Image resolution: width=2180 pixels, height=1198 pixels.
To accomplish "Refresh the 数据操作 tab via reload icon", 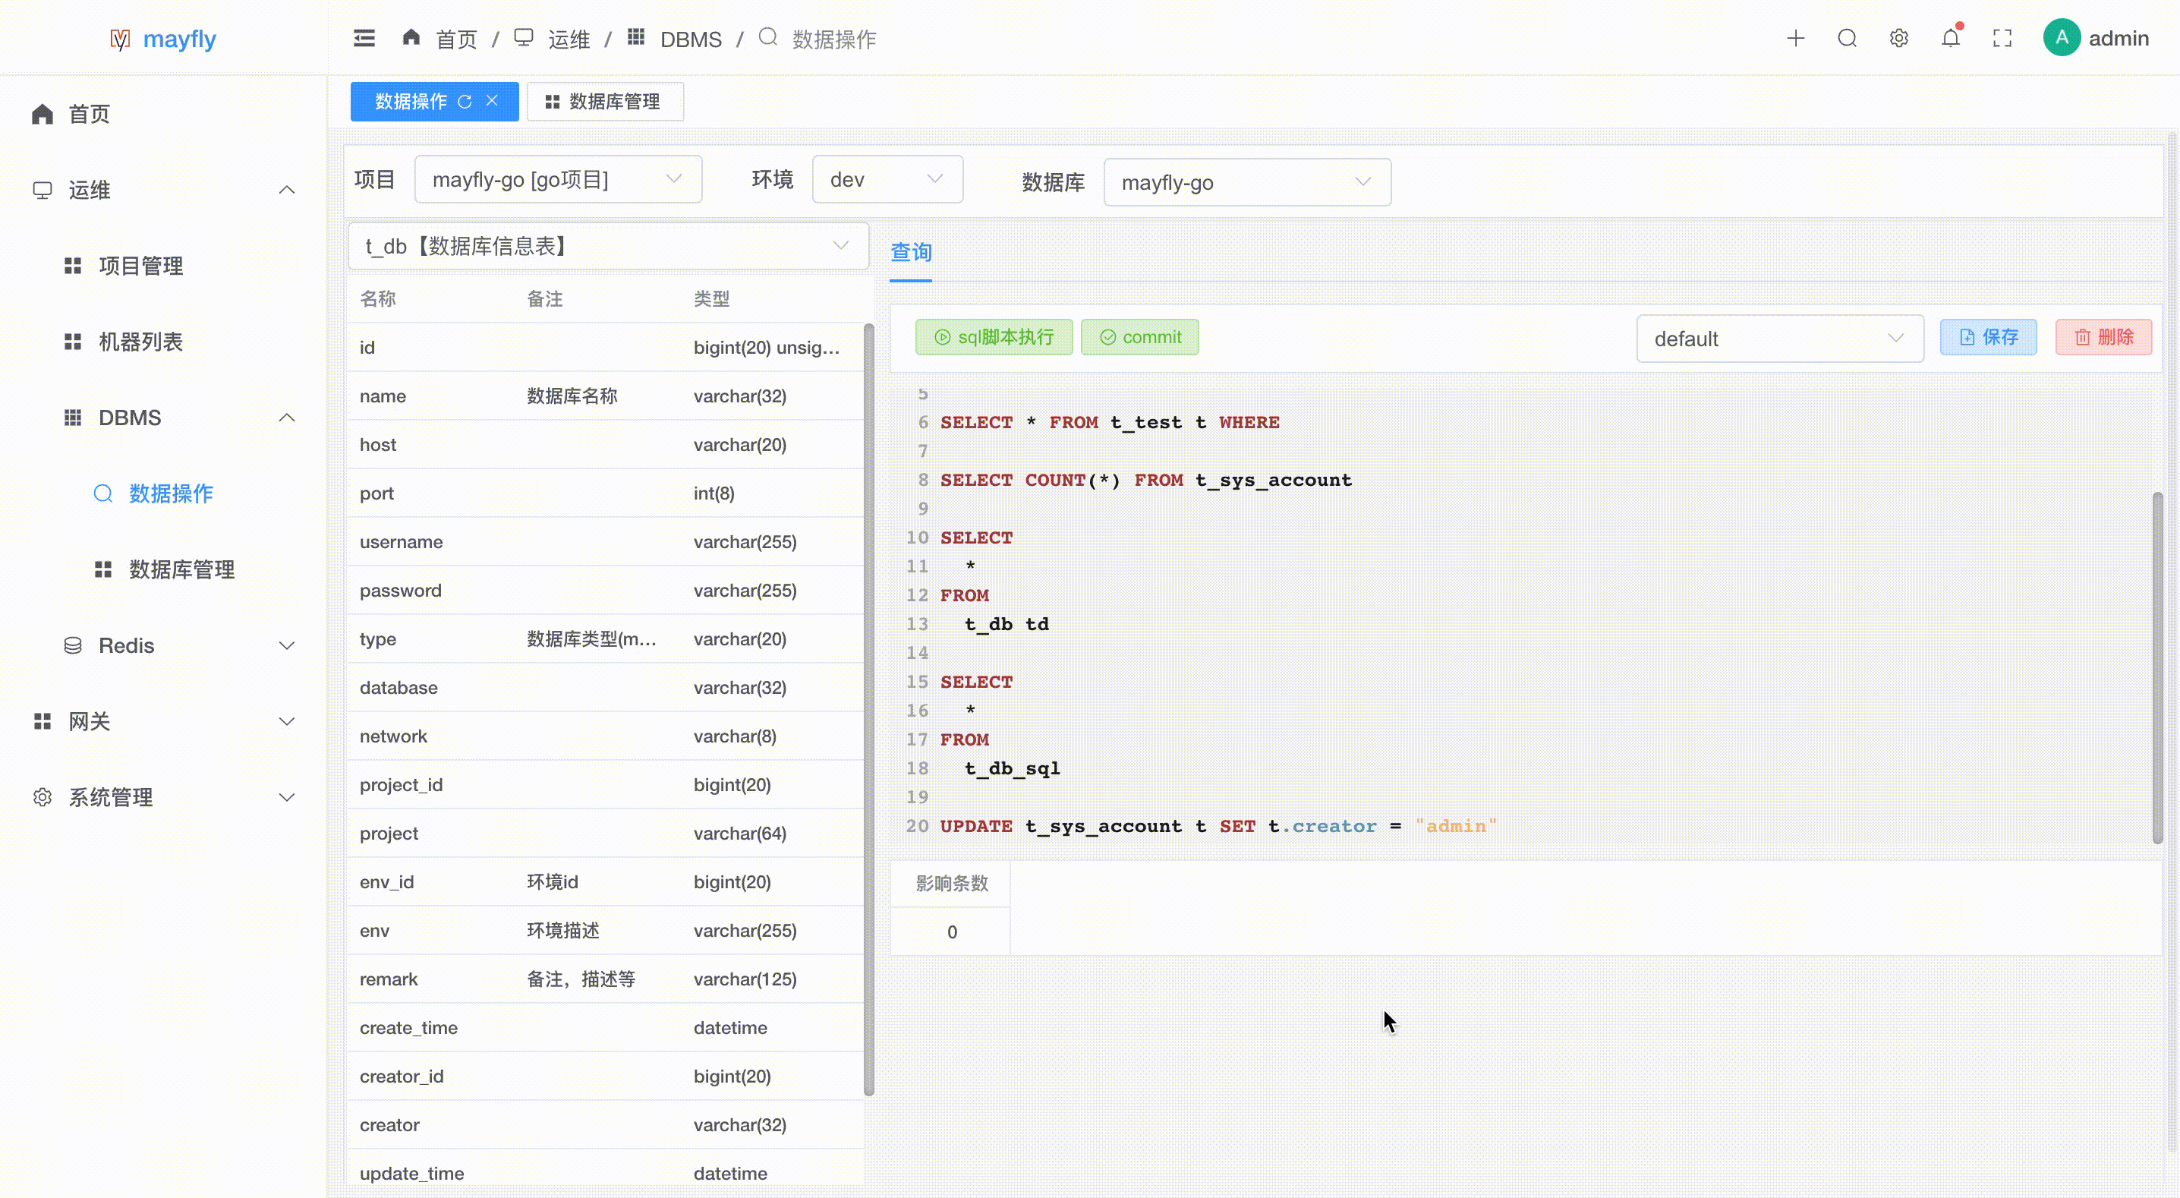I will point(465,102).
